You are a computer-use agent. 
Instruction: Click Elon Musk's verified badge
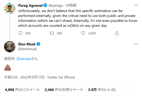coord(38,44)
